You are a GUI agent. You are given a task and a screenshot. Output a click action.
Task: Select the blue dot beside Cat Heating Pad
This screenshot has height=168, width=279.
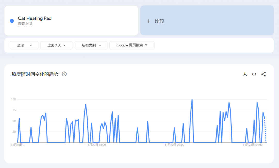(x=12, y=21)
